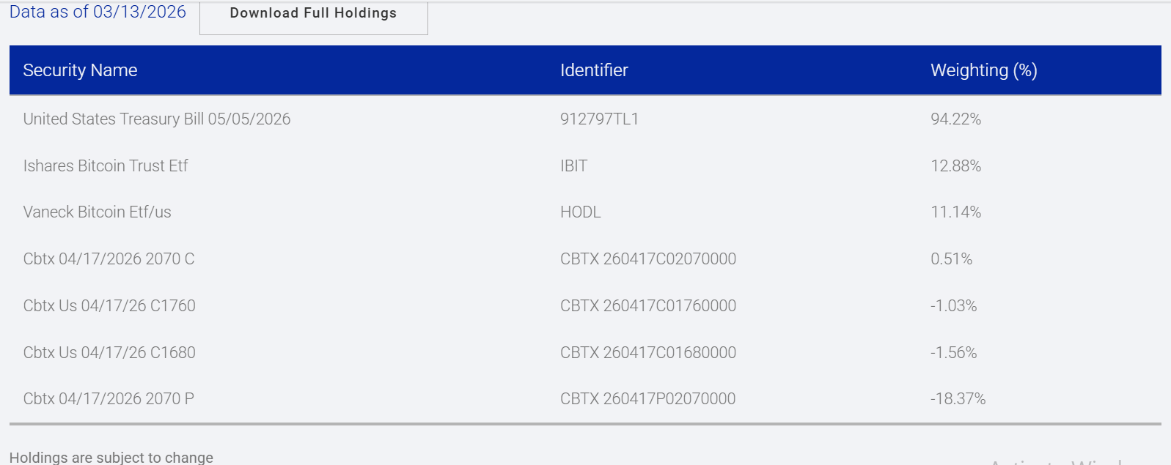Select the United States Treasury Bill row name
Screen dimensions: 1171x465
[x=157, y=119]
